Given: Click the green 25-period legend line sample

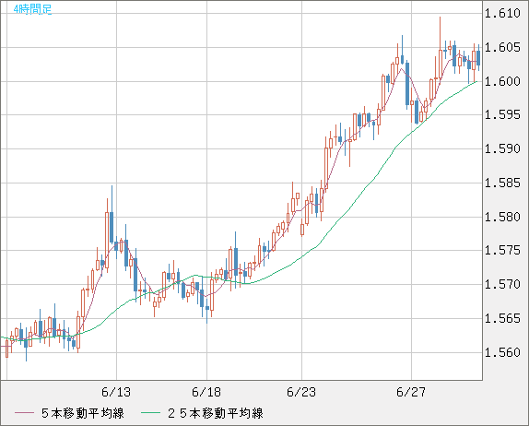Looking at the screenshot, I should tap(150, 413).
